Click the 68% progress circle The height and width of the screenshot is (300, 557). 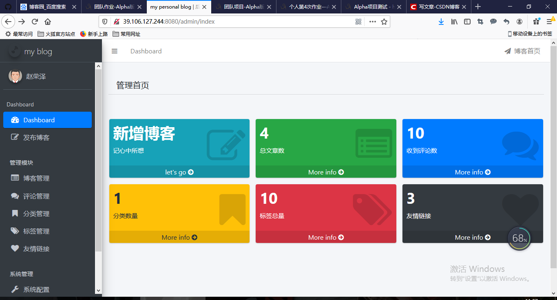point(519,238)
